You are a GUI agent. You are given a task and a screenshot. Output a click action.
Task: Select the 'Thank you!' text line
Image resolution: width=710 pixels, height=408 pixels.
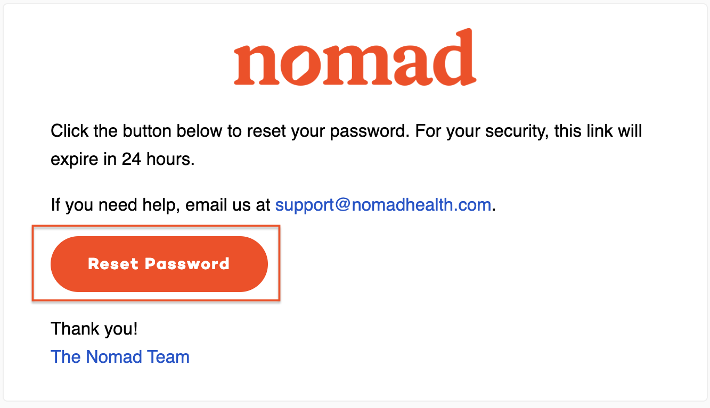[x=94, y=329]
